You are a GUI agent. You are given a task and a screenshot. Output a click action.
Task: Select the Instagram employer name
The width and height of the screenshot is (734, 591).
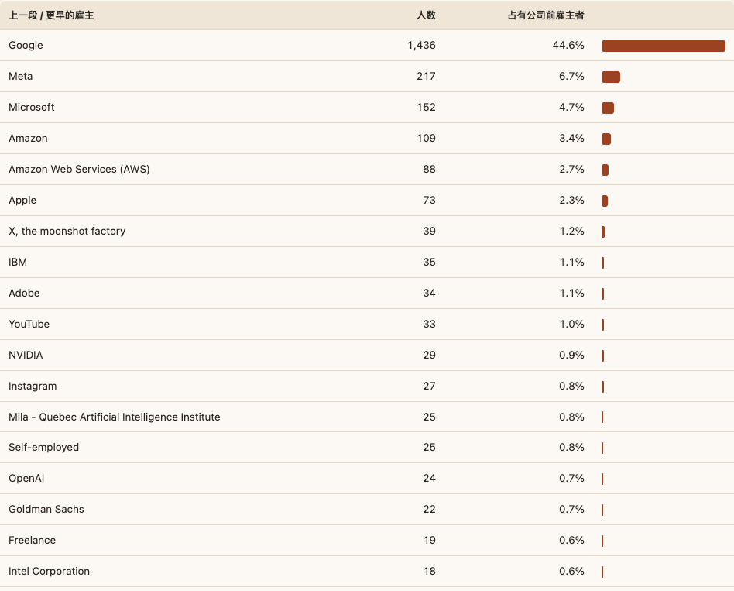33,387
